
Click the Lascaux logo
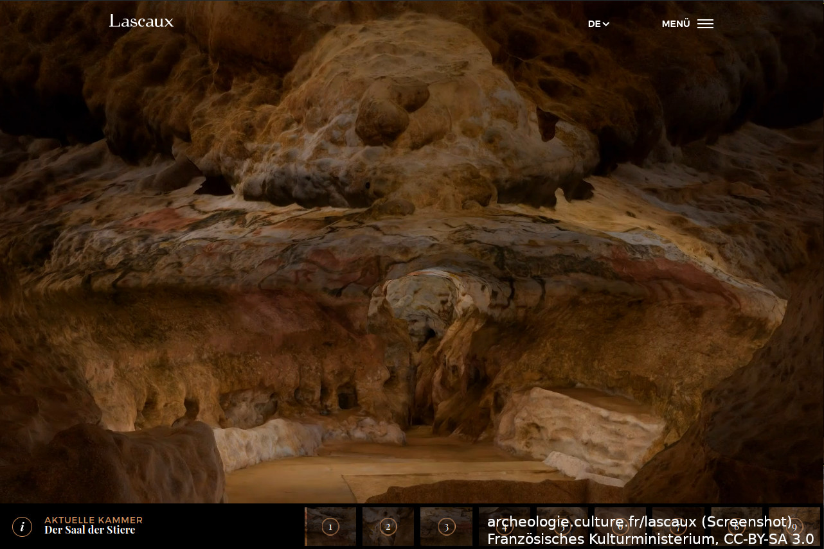tap(141, 21)
